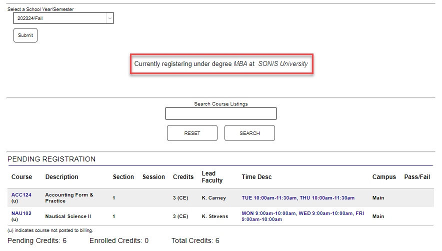Screen dimensions: 442x251
Task: Click faculty name K. Stevens
Action: pos(215,216)
